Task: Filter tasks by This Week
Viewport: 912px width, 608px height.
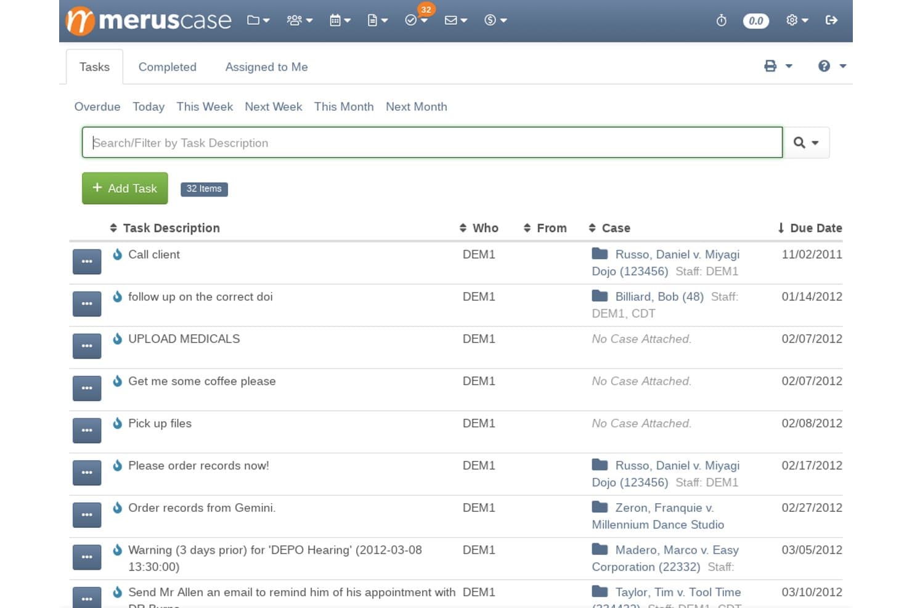Action: tap(205, 107)
